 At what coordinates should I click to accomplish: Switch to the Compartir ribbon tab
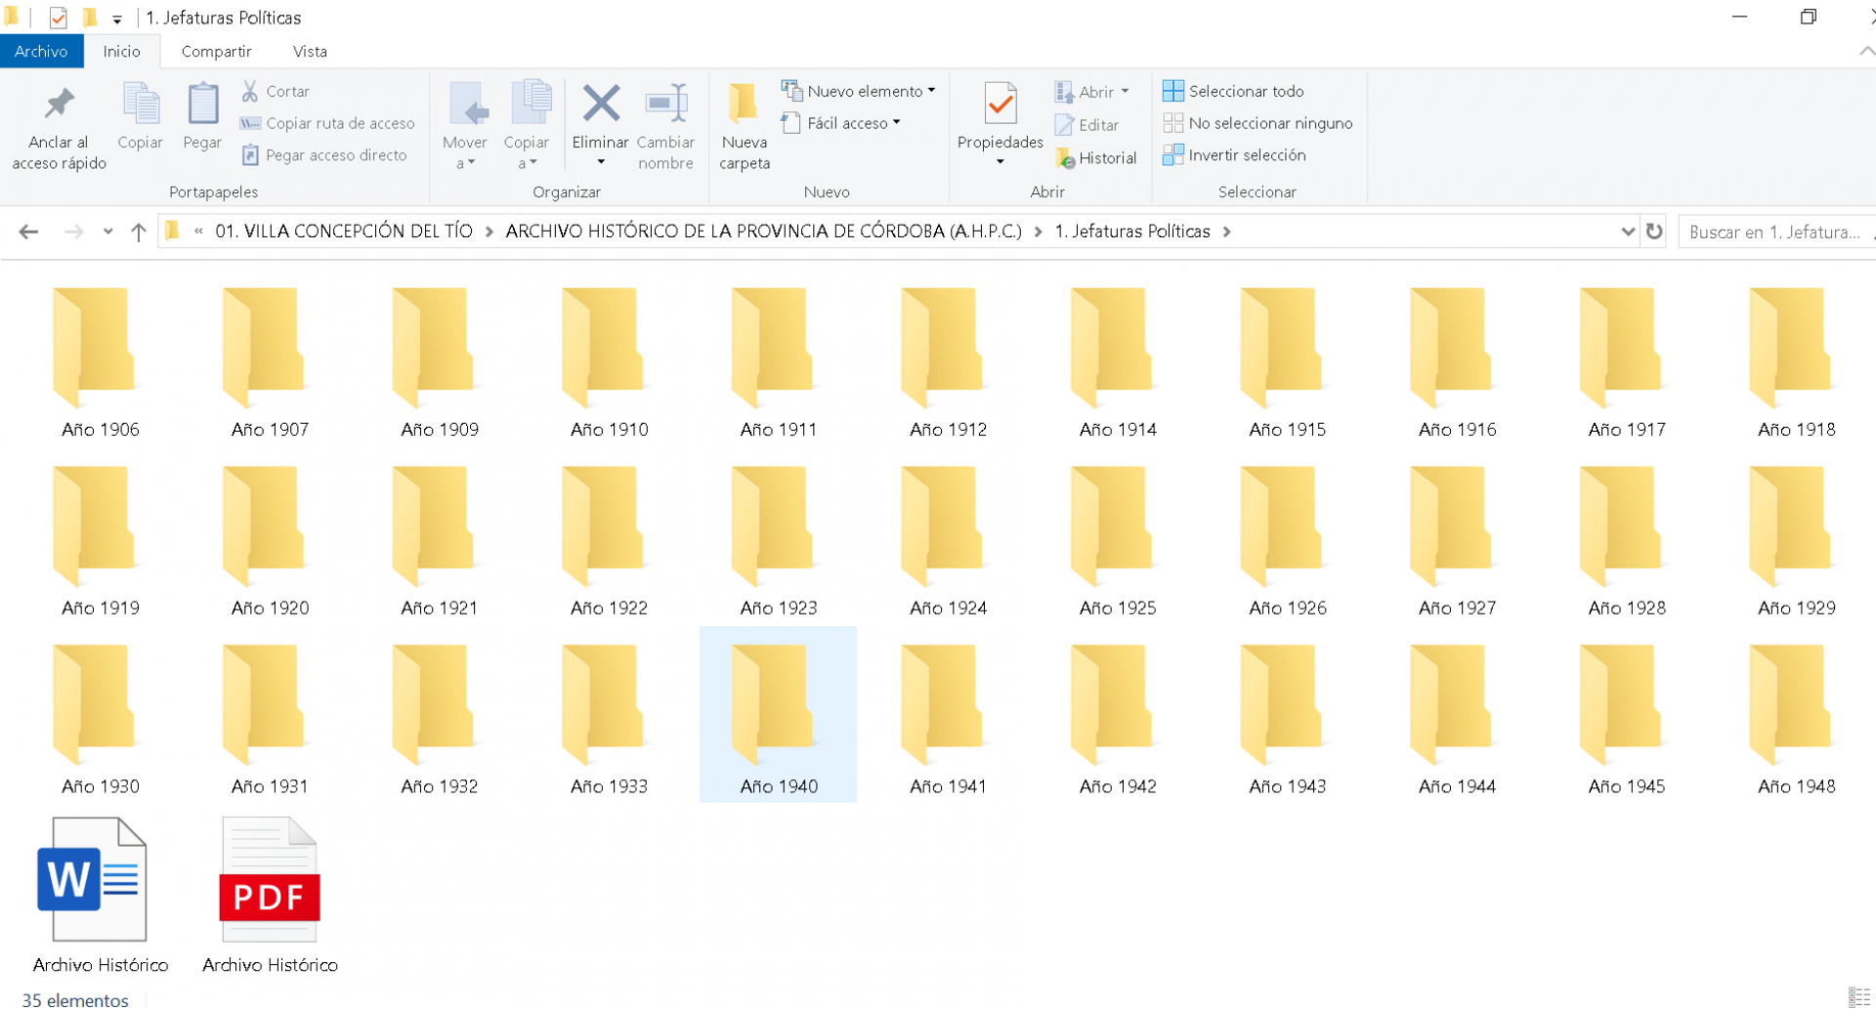point(216,52)
